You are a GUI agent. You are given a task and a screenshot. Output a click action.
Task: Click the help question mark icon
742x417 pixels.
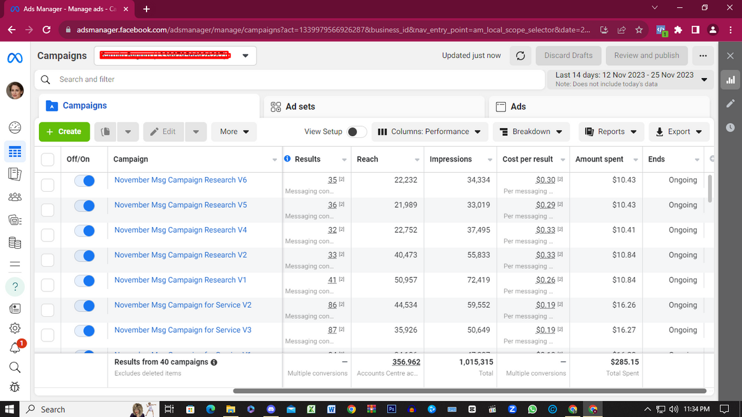click(15, 286)
